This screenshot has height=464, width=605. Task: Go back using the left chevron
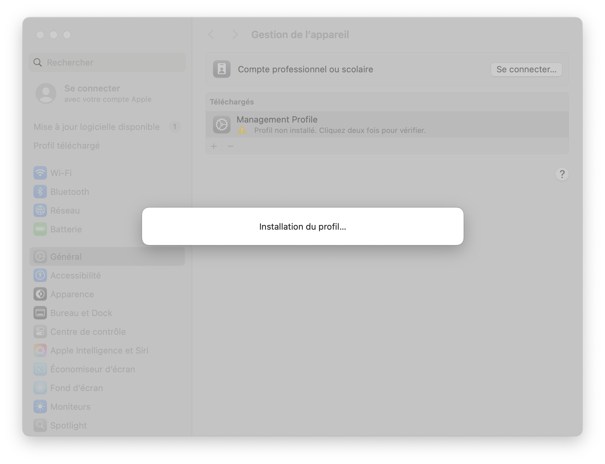pos(211,34)
